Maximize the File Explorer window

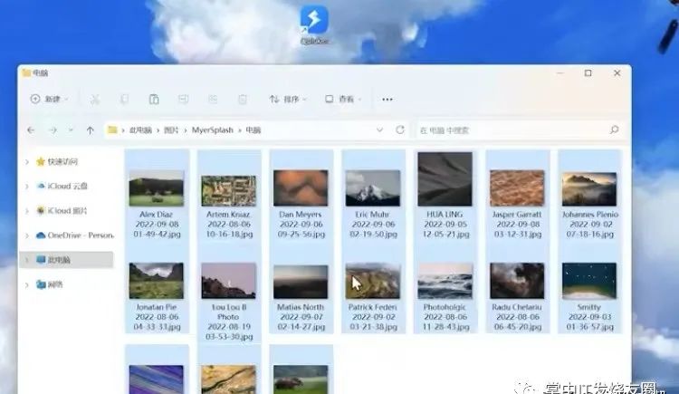[588, 73]
